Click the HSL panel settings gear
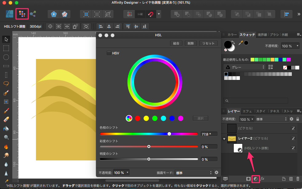Image resolution: width=302 pixels, height=189 pixels. coord(217,172)
